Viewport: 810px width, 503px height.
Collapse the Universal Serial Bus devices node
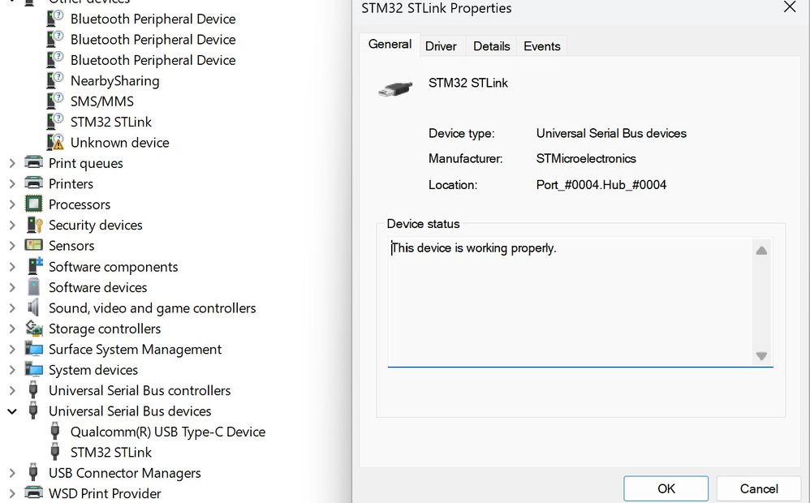coord(12,411)
